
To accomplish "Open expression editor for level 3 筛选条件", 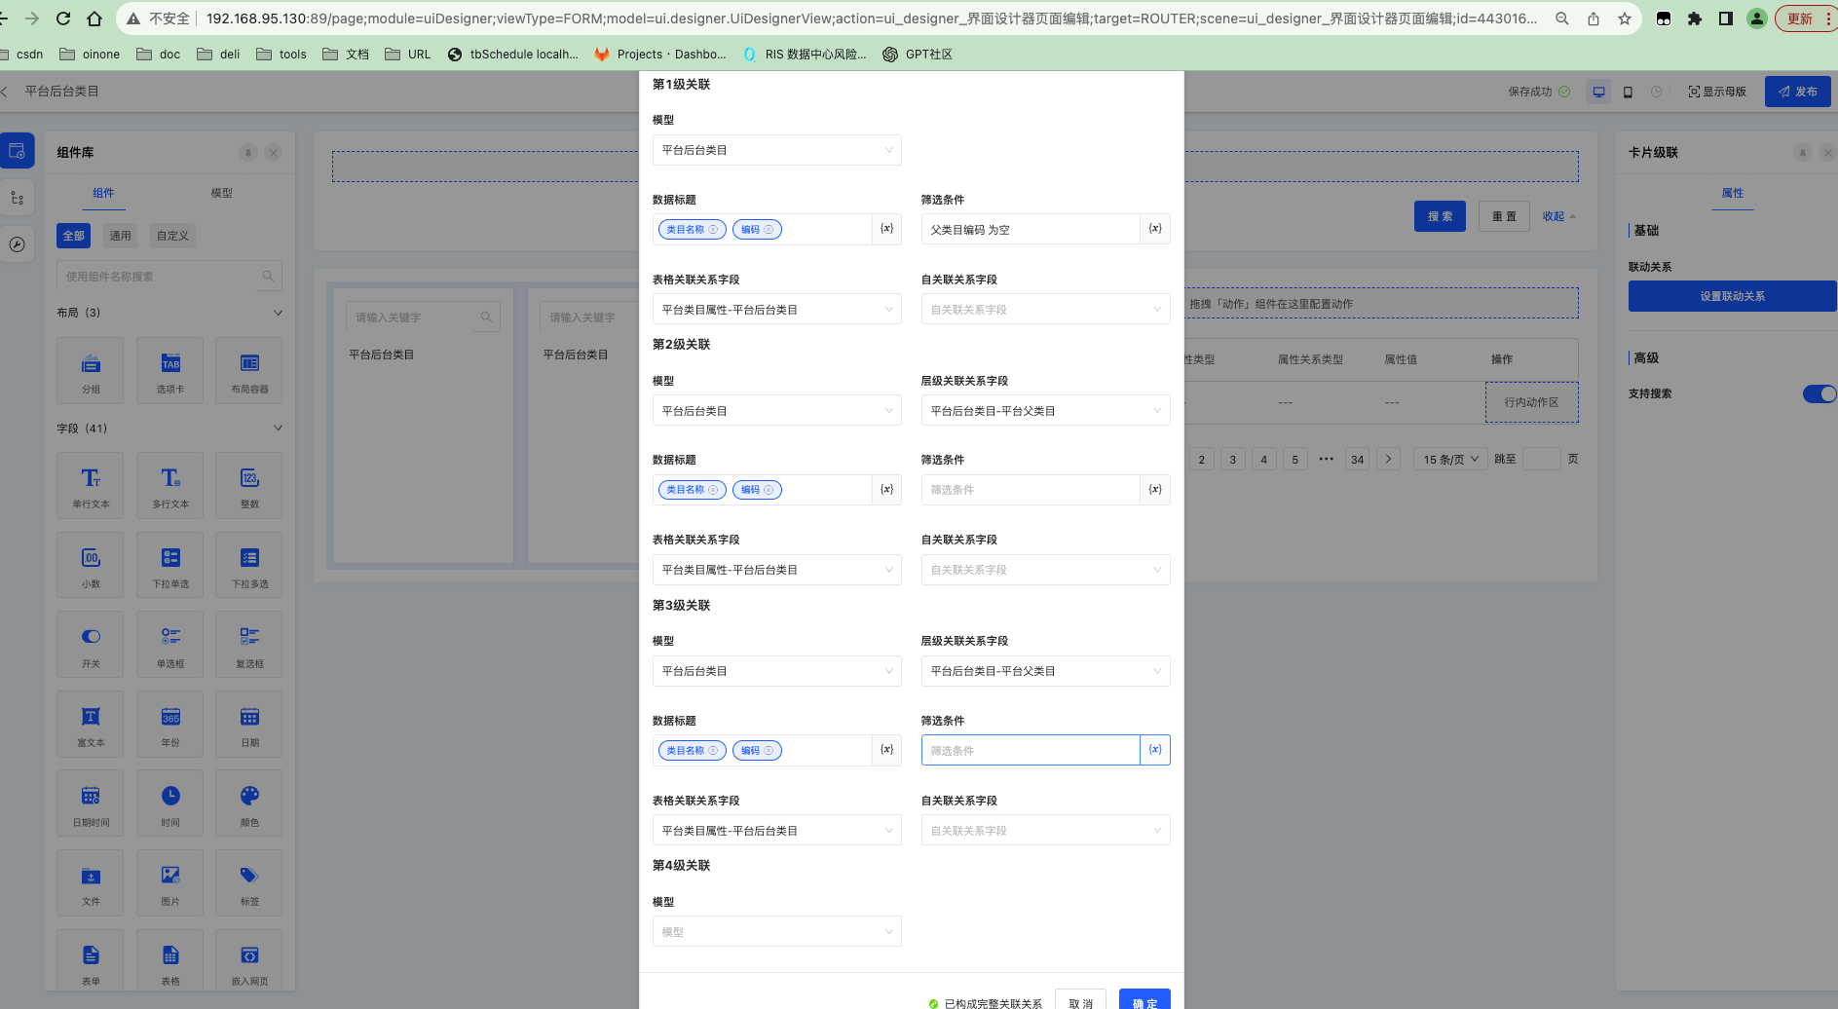I will pyautogui.click(x=1155, y=750).
